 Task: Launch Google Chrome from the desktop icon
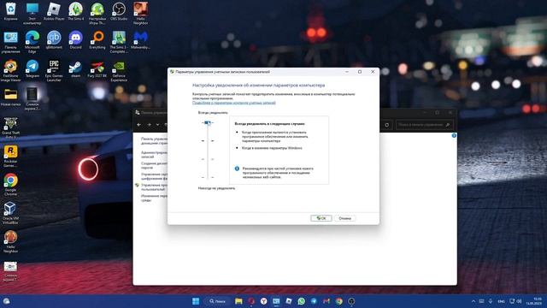coord(10,186)
